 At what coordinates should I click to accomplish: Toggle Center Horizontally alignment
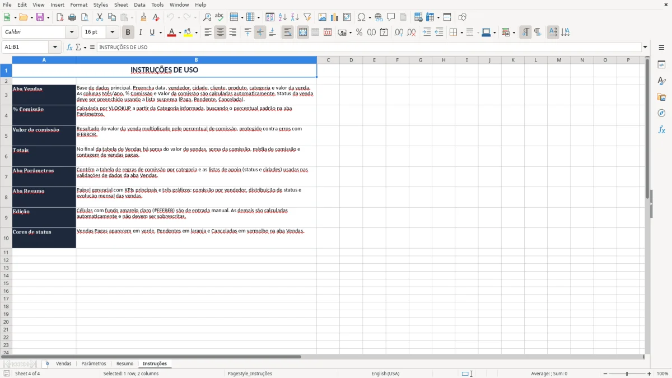pos(220,32)
